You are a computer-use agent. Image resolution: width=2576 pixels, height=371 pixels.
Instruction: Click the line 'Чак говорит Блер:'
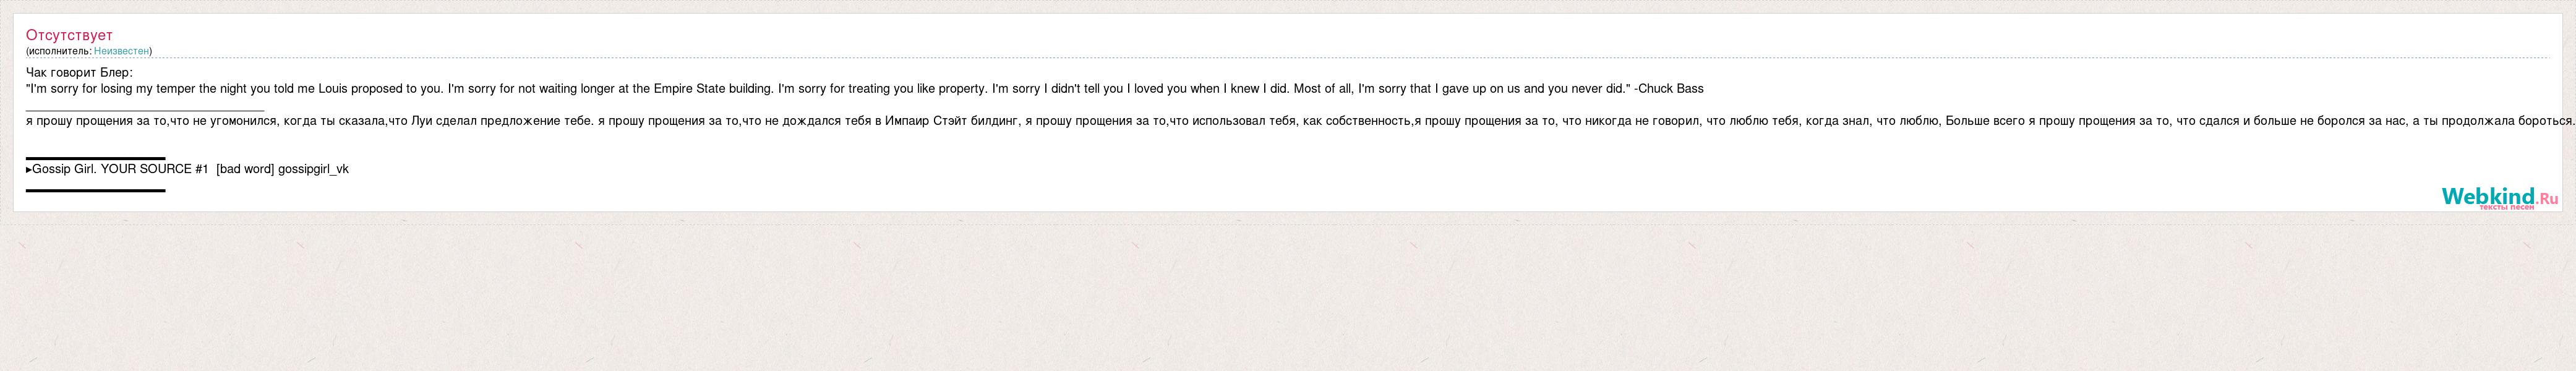(79, 73)
